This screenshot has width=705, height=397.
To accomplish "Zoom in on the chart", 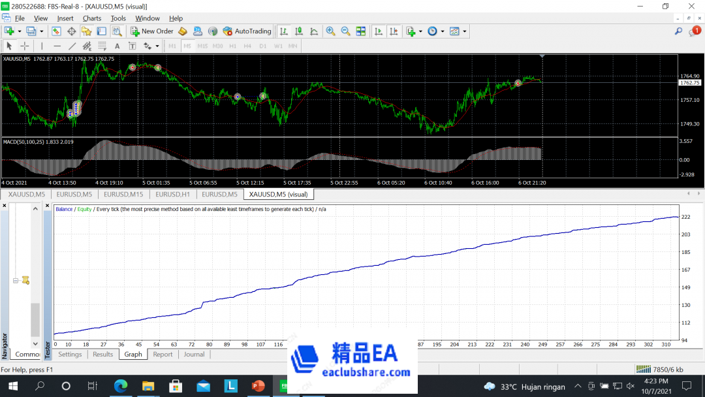I will click(x=330, y=31).
